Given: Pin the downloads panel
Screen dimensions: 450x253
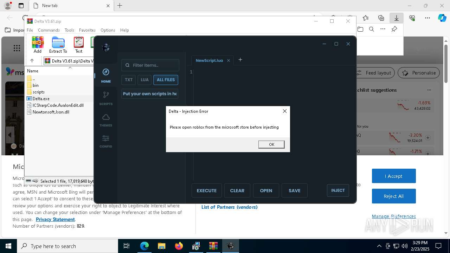Looking at the screenshot, I should (394, 29).
